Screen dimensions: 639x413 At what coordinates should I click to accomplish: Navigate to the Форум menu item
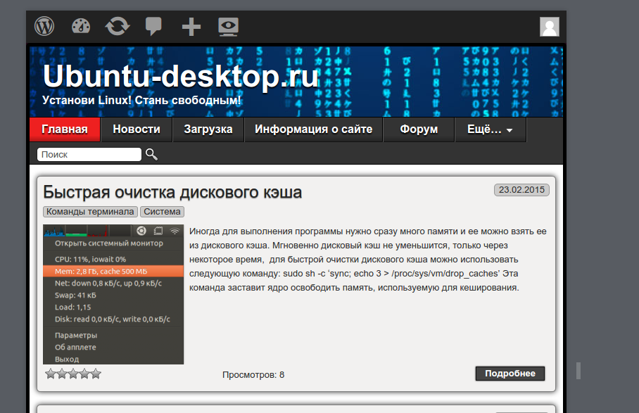(x=419, y=129)
